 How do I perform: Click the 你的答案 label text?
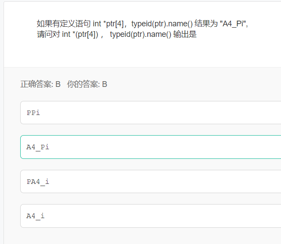click(83, 84)
